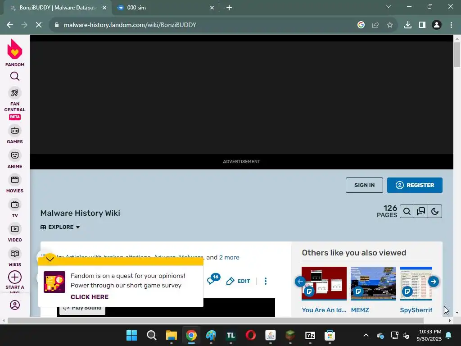Toggle Chrome side panel
Screen dimensions: 461x346
coord(422,25)
